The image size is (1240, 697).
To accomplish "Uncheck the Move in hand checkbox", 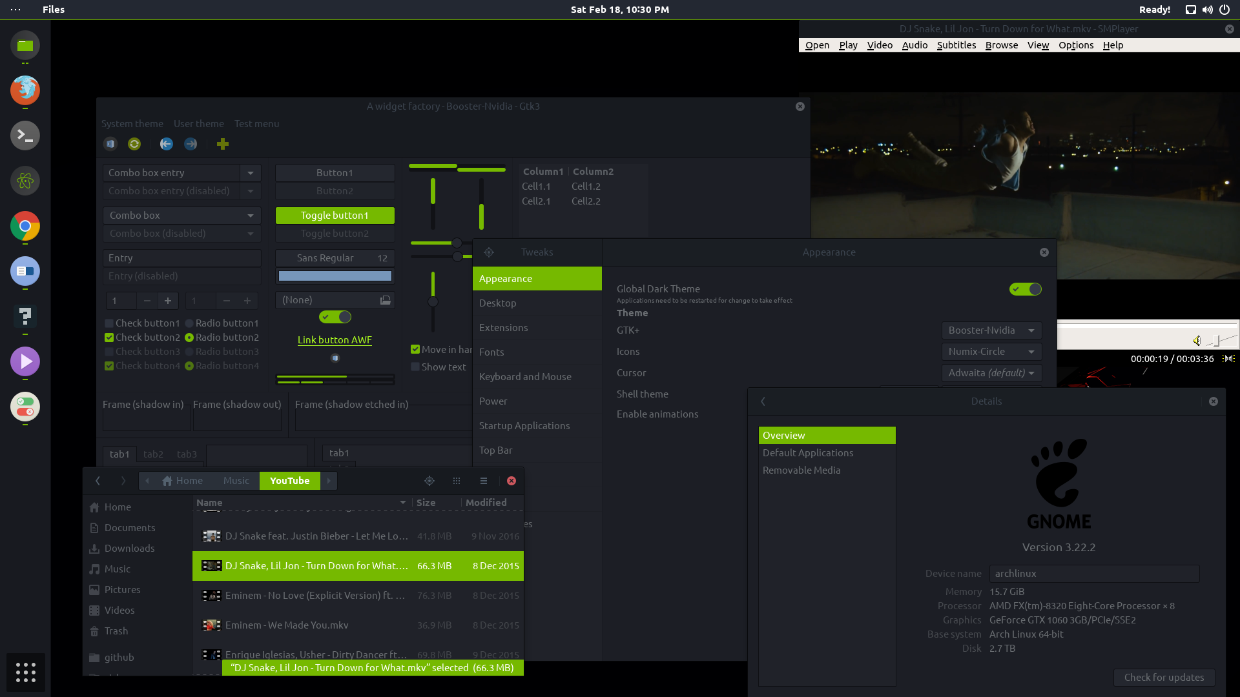I will point(415,349).
